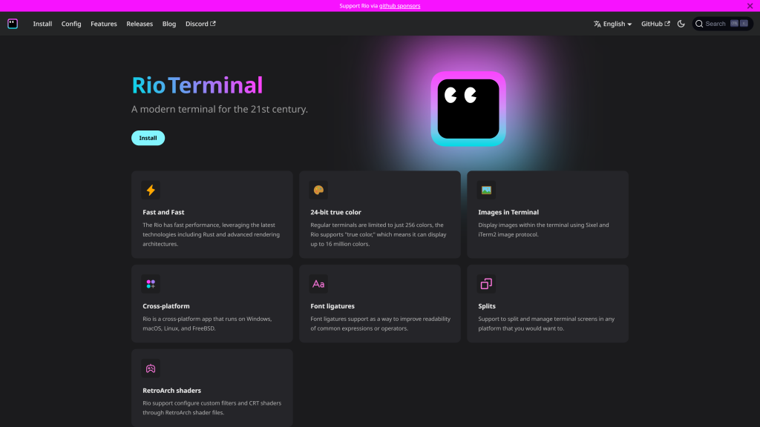This screenshot has height=427, width=760.
Task: Click the Cross-platform apps icon
Action: click(151, 284)
